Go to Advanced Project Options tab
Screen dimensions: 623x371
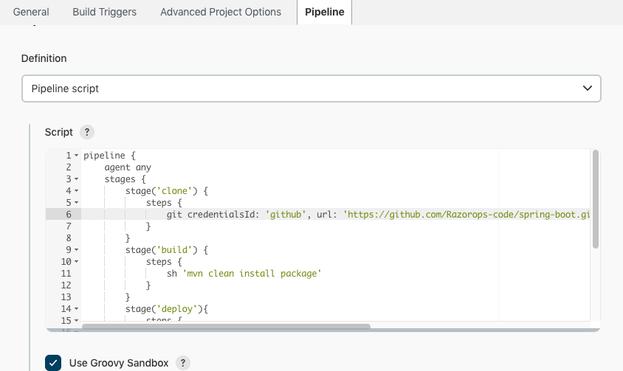[221, 12]
